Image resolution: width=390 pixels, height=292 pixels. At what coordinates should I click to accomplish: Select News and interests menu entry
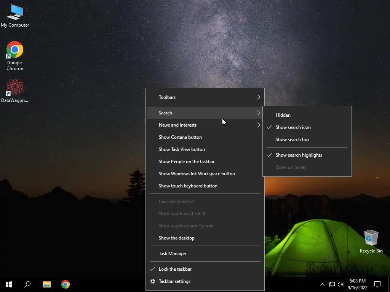205,125
